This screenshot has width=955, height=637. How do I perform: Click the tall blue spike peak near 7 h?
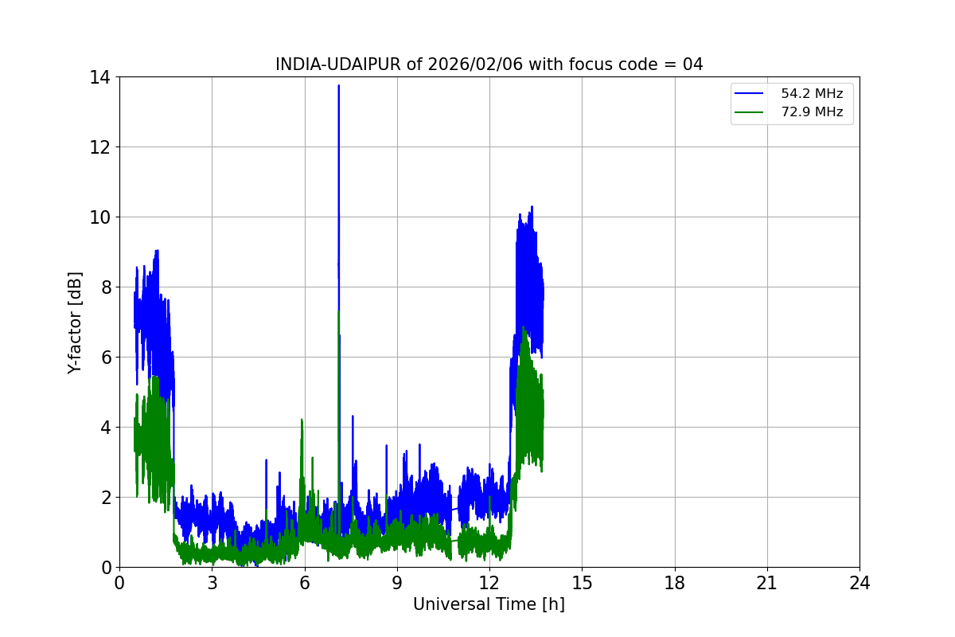[338, 86]
